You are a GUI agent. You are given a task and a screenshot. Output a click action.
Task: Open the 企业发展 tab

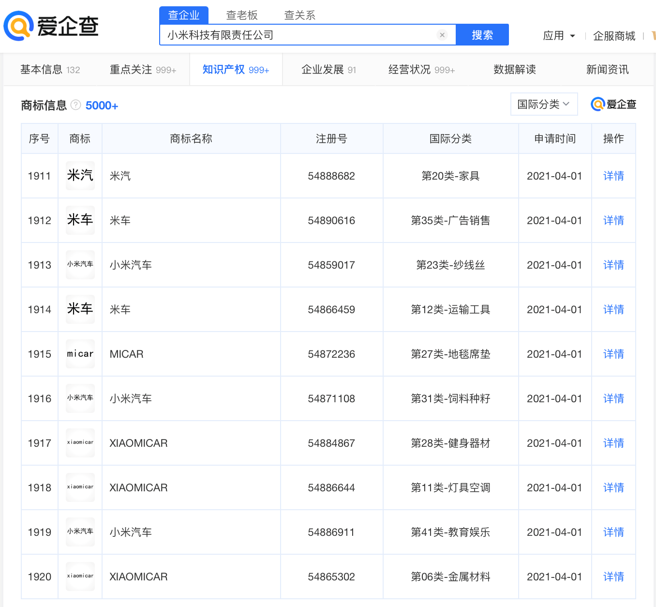[x=329, y=70]
